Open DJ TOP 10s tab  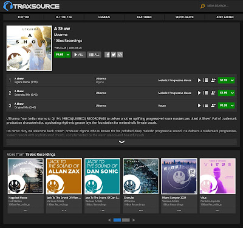pyautogui.click(x=64, y=17)
